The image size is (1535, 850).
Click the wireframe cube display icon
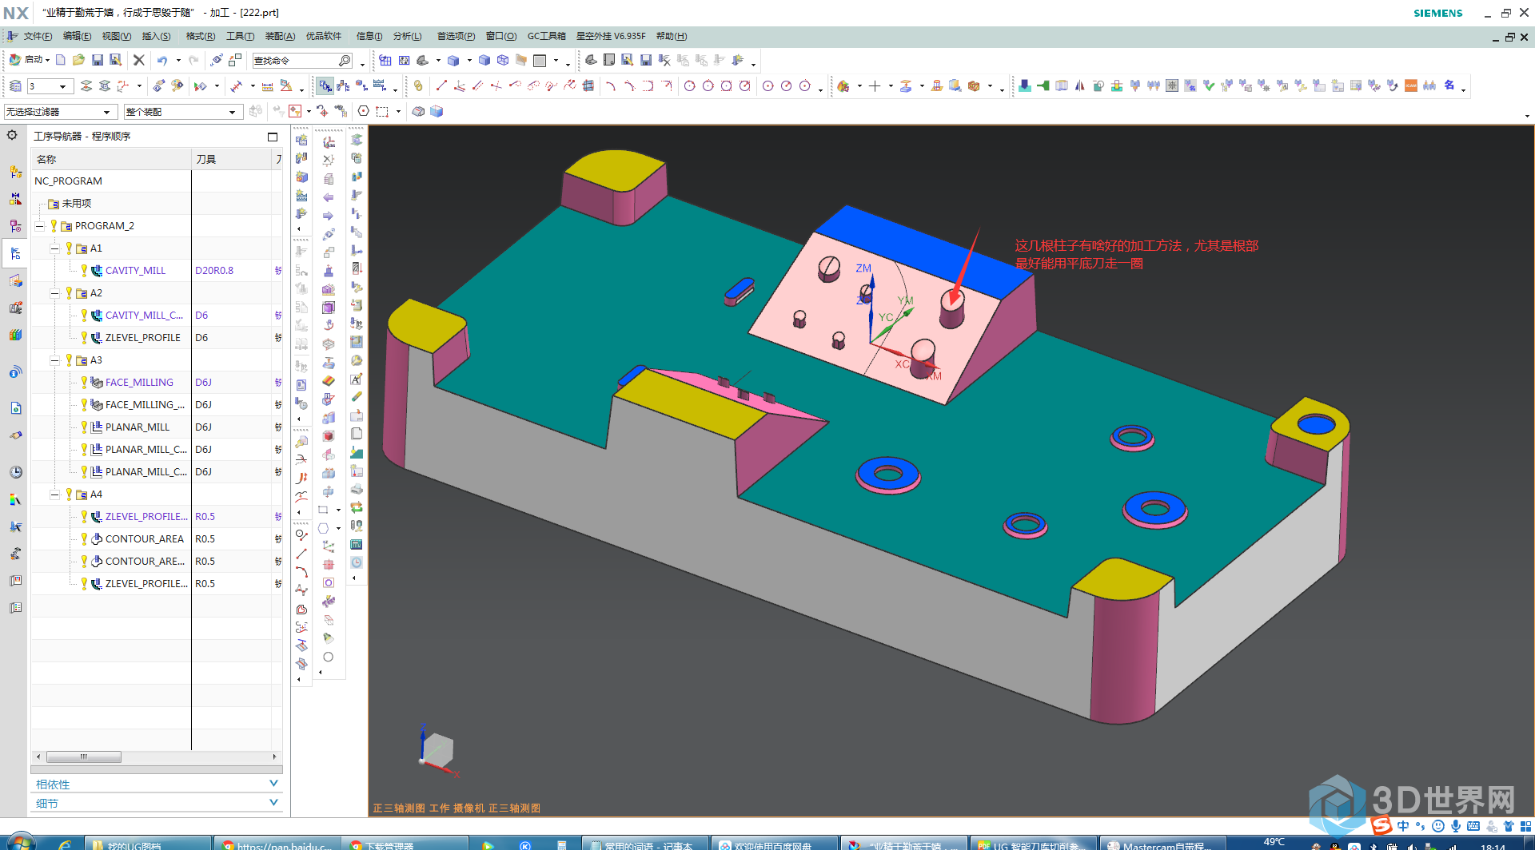tap(502, 60)
